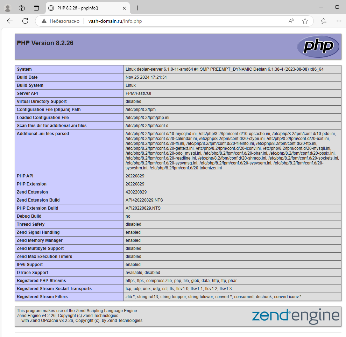Image resolution: width=346 pixels, height=337 pixels.
Task: Go back with the left arrow
Action: point(10,21)
